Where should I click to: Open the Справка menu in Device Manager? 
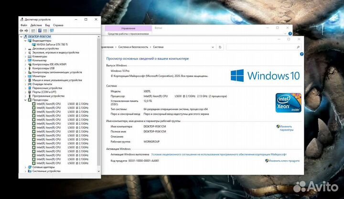tap(58, 25)
